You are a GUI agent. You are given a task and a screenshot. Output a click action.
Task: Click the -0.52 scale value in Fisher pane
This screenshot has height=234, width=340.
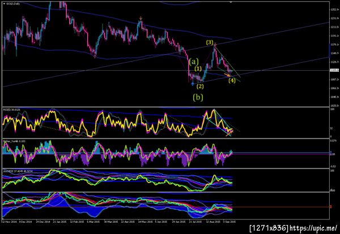click(x=332, y=166)
